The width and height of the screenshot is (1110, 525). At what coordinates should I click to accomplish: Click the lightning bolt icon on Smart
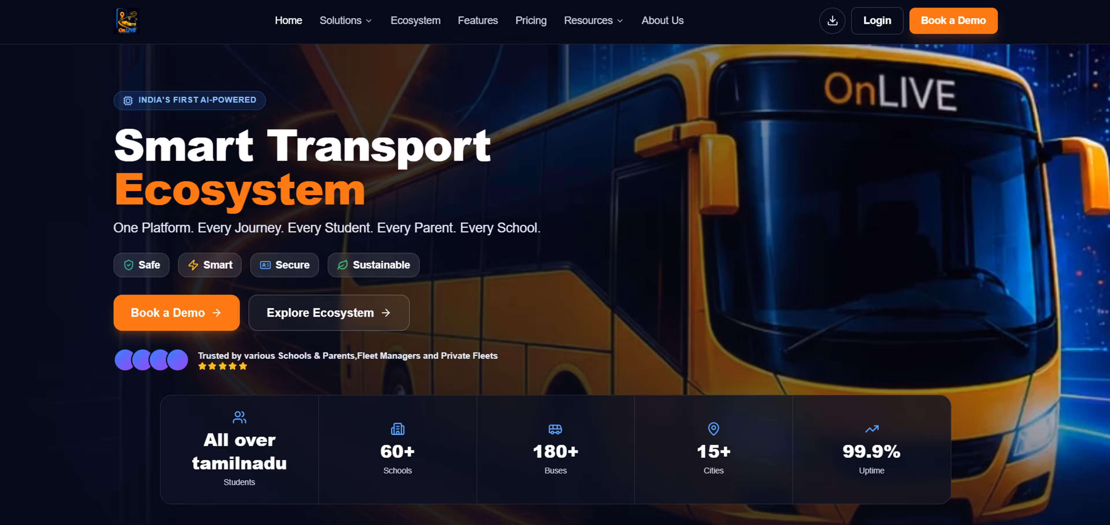(193, 265)
